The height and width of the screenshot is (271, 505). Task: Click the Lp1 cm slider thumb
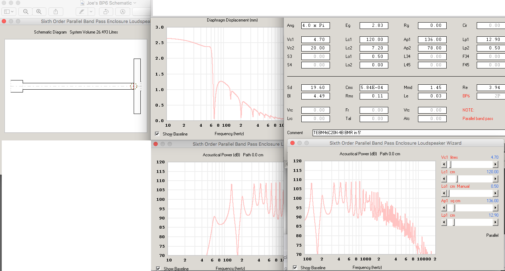pos(454,222)
